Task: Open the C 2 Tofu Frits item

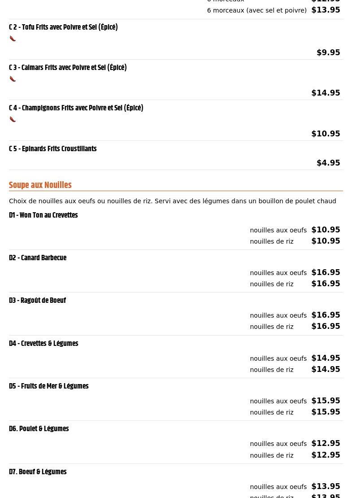Action: click(63, 27)
